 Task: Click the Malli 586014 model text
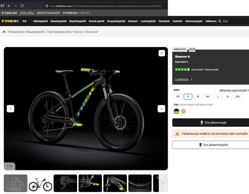click(182, 62)
